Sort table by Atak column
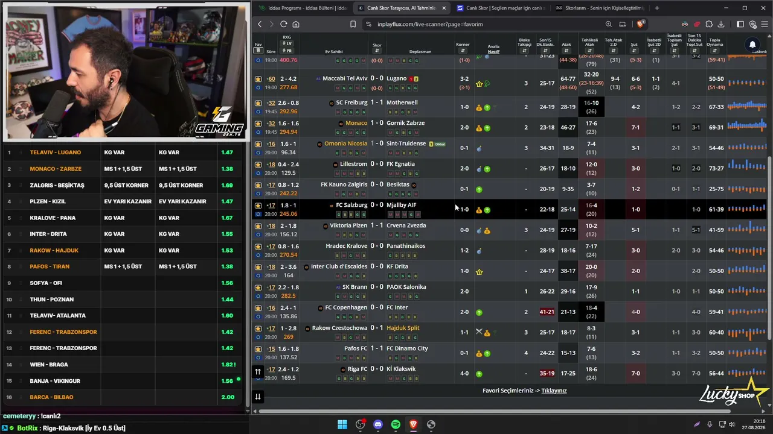 coord(566,51)
